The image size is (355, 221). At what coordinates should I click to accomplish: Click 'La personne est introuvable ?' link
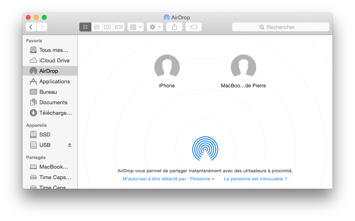pos(256,179)
